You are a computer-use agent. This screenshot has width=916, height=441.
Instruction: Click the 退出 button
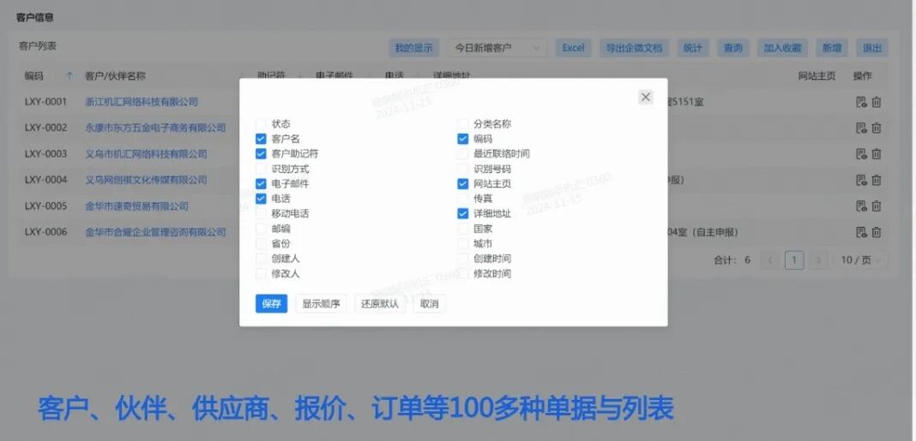click(x=872, y=48)
